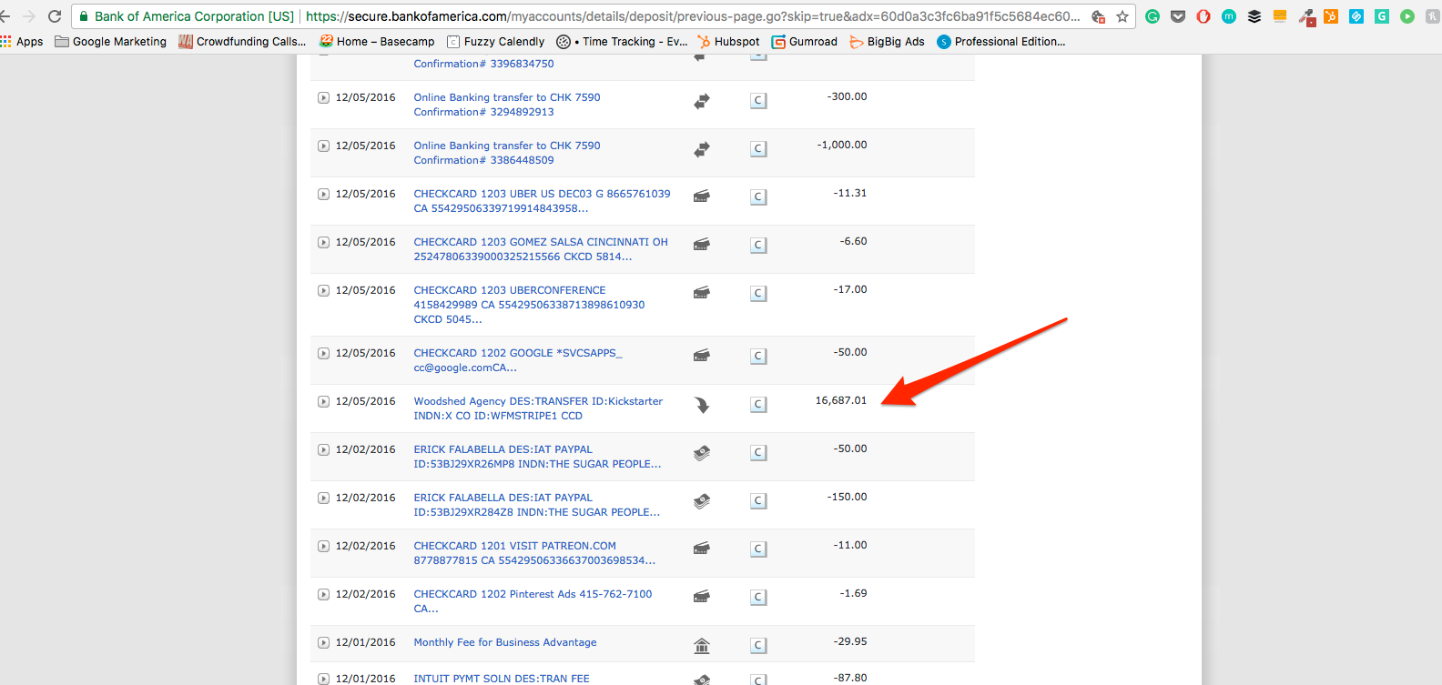Click deposit arrow icon for Woodshed Agency row

point(702,405)
